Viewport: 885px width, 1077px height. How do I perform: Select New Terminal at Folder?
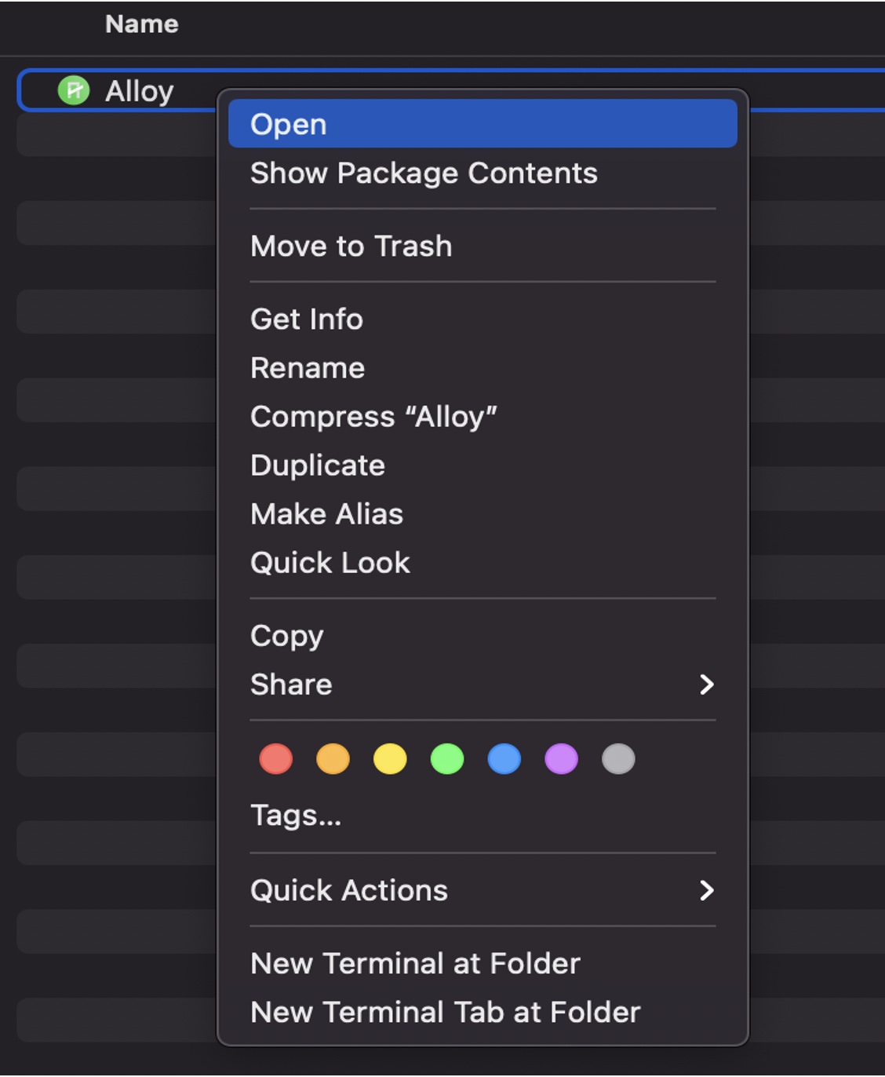point(415,963)
